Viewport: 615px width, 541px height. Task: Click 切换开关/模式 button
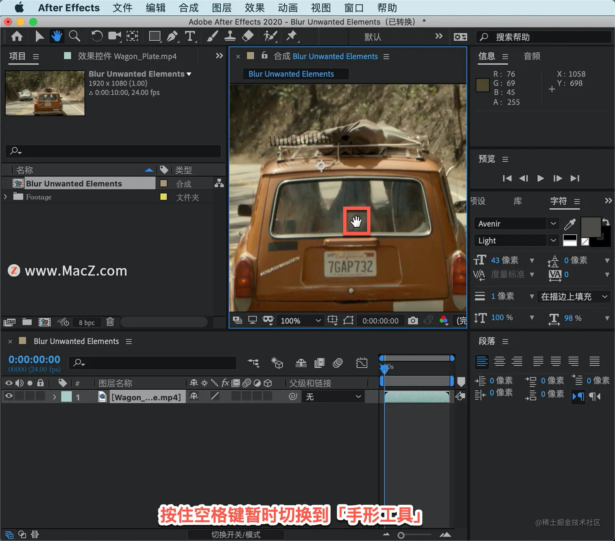tap(236, 534)
